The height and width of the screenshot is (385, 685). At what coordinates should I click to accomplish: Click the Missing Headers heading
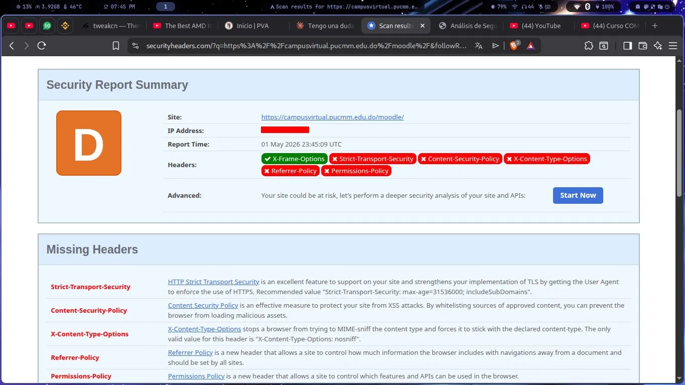click(92, 249)
